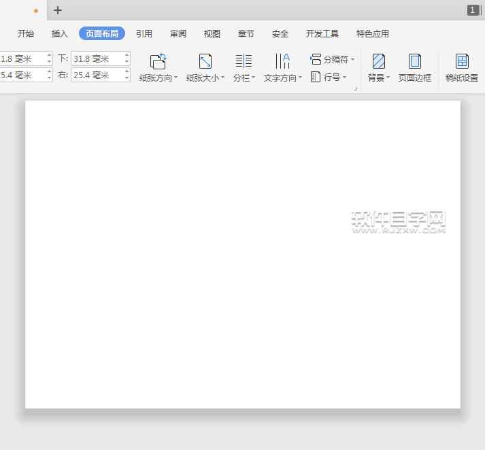
Task: Click the 背景 page background icon
Action: (x=378, y=61)
